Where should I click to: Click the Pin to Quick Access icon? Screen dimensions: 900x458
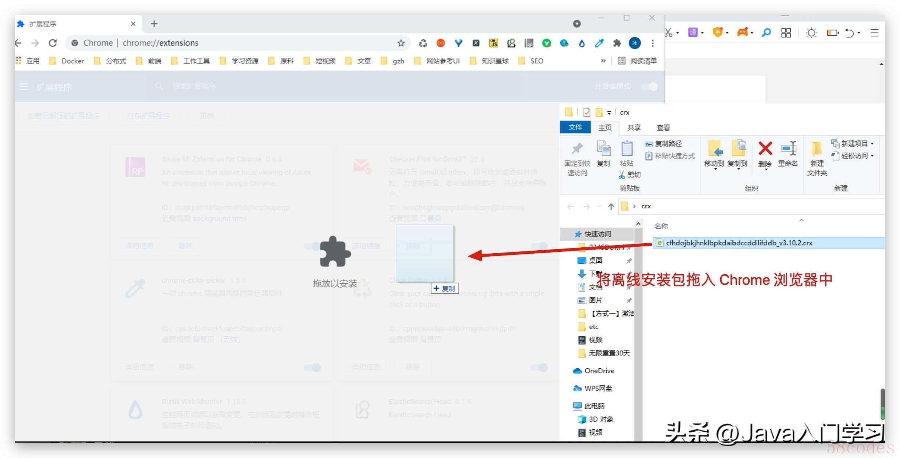click(577, 149)
